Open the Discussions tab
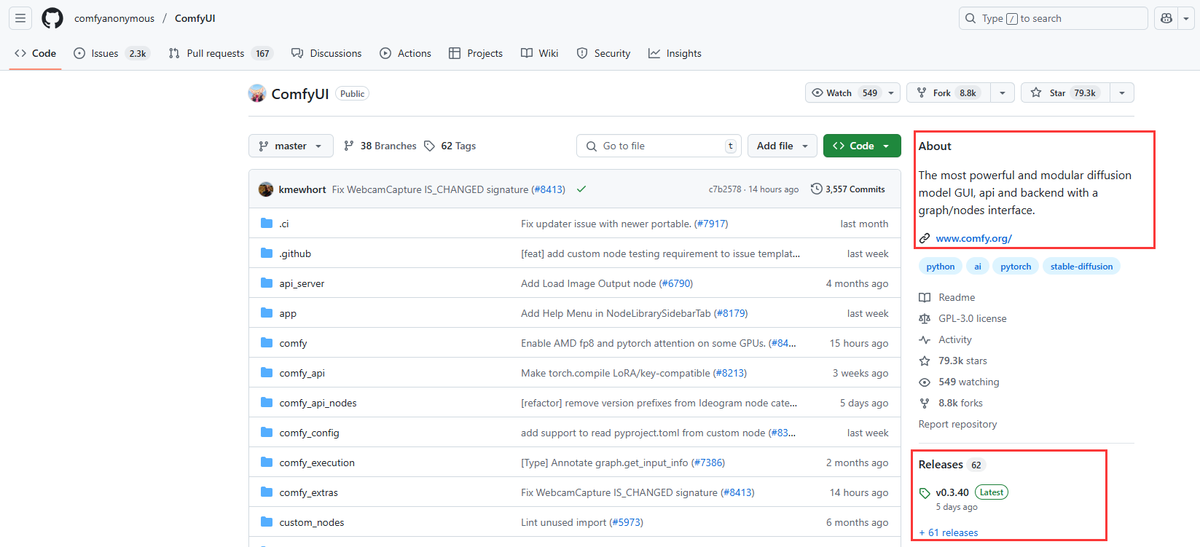 [326, 53]
